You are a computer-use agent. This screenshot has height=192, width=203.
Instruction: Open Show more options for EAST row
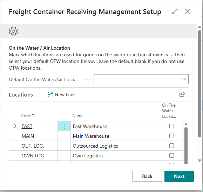pyautogui.click(x=64, y=126)
